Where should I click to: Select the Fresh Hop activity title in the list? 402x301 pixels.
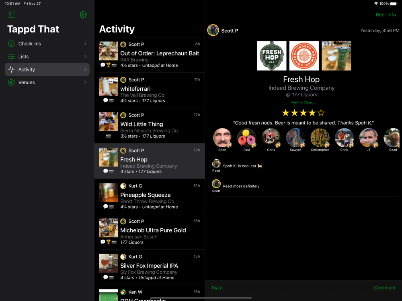[134, 159]
